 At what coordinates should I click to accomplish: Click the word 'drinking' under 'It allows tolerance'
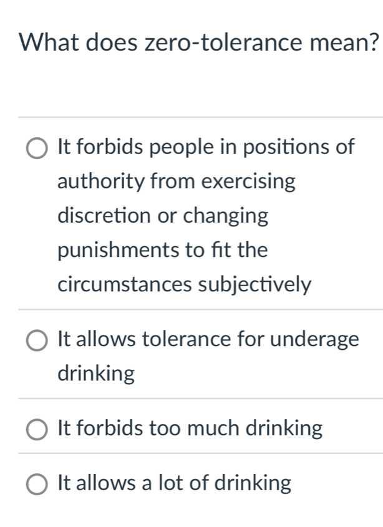click(x=95, y=374)
